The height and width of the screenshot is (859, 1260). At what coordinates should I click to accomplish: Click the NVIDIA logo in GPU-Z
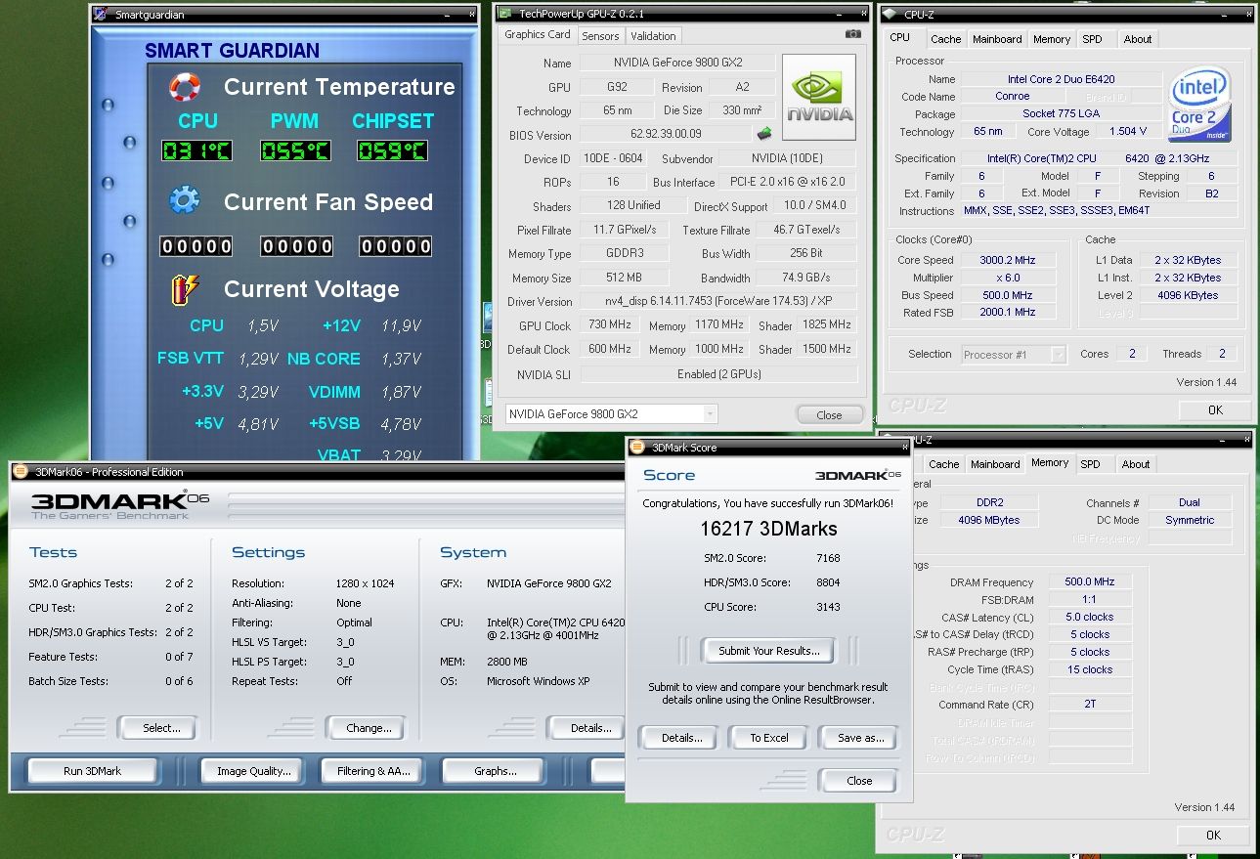pos(819,97)
